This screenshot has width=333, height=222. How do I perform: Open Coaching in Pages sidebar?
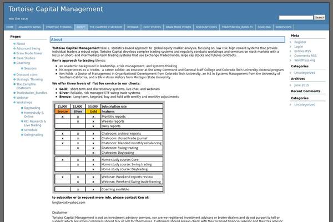coord(23,63)
